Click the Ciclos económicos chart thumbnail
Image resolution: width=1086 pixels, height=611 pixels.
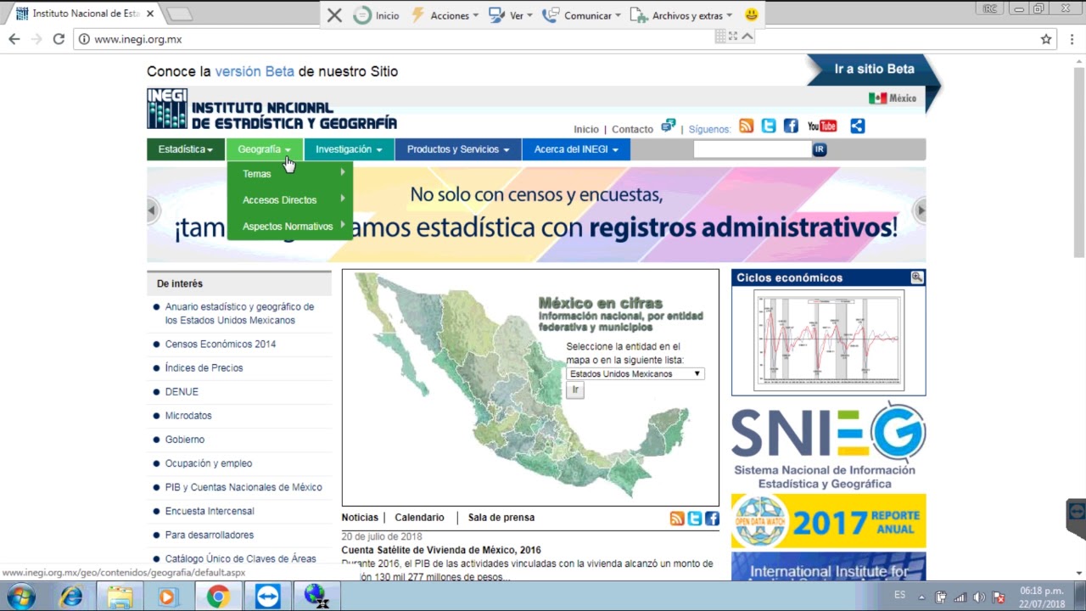pos(829,340)
